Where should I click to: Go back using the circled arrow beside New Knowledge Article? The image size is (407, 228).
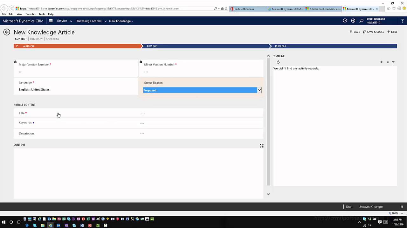[x=7, y=32]
